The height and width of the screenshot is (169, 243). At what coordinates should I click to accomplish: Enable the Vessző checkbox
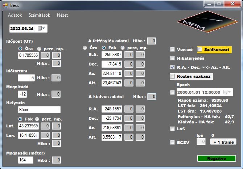coord(172,50)
